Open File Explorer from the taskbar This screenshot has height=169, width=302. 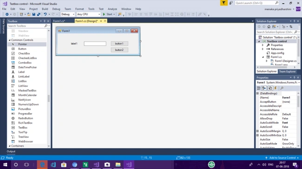point(118,164)
